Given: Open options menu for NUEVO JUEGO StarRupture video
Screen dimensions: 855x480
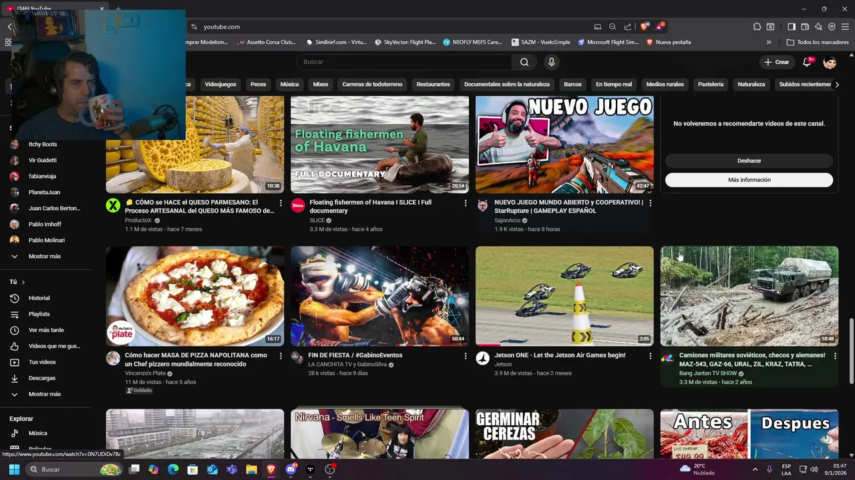Looking at the screenshot, I should click(x=650, y=203).
